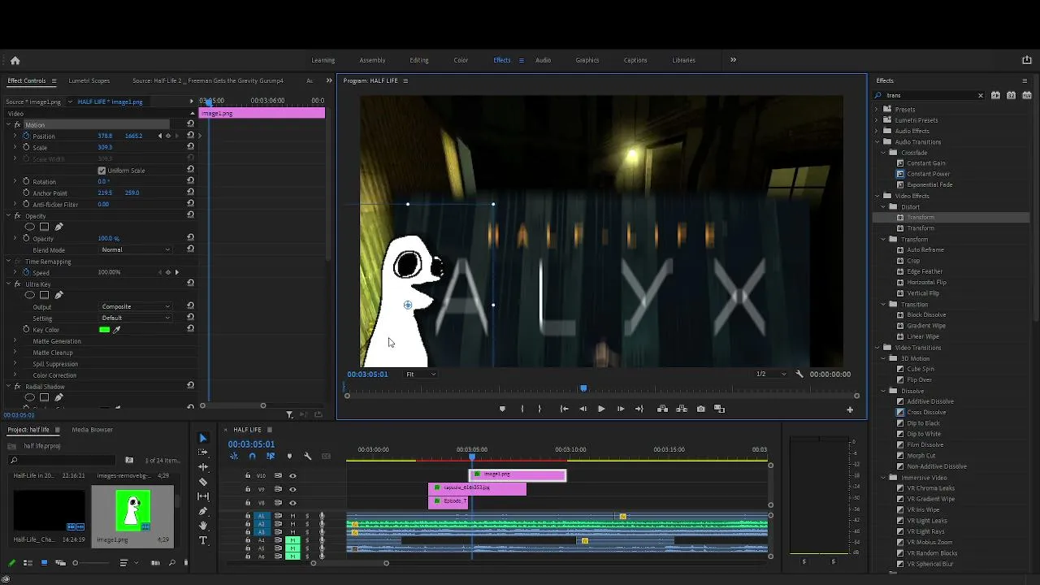Open Quick Export share icon
Image resolution: width=1040 pixels, height=585 pixels.
(x=1026, y=60)
